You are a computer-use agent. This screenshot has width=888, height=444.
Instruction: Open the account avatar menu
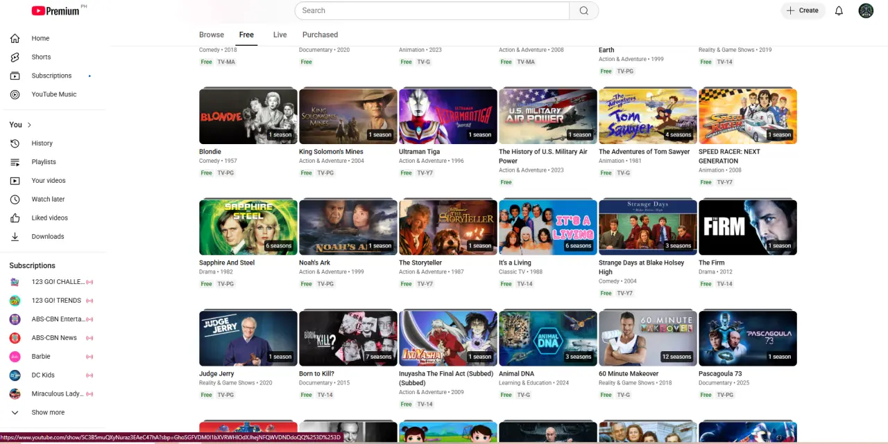tap(866, 10)
